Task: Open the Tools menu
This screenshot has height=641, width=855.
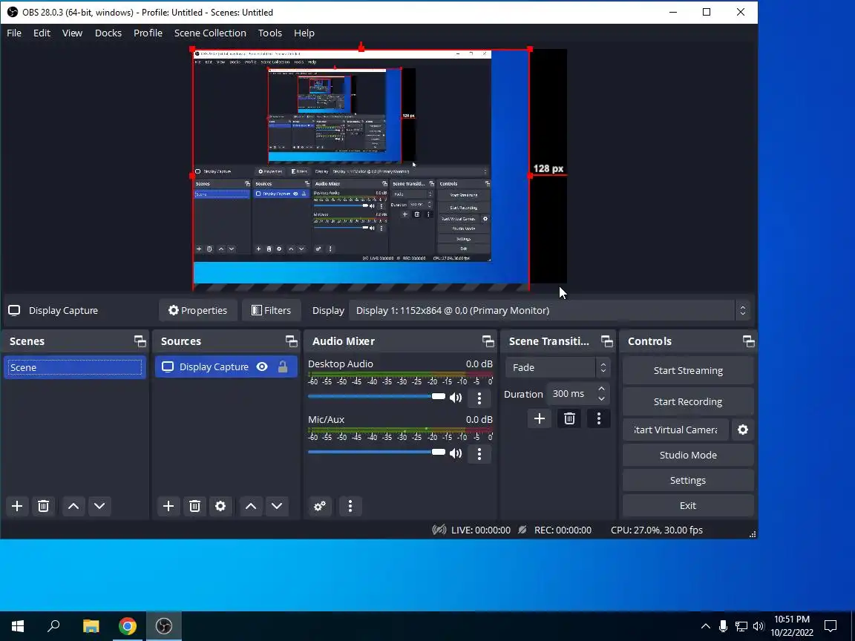Action: [270, 33]
